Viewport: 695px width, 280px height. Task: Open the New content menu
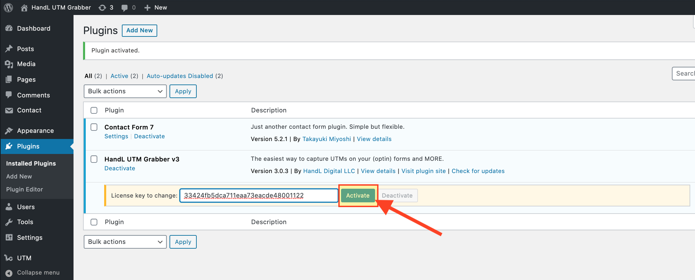coord(156,7)
